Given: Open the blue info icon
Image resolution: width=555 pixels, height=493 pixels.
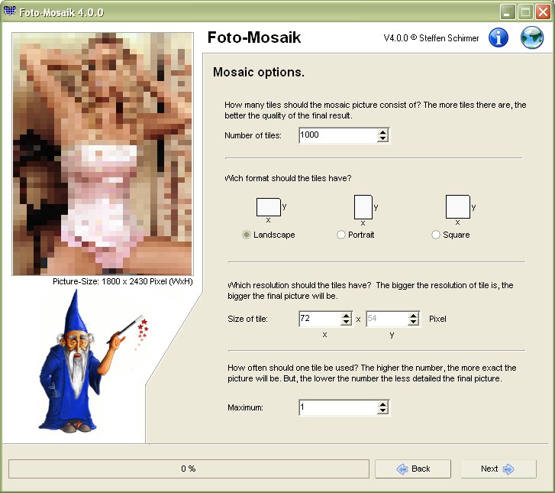Looking at the screenshot, I should [x=499, y=37].
